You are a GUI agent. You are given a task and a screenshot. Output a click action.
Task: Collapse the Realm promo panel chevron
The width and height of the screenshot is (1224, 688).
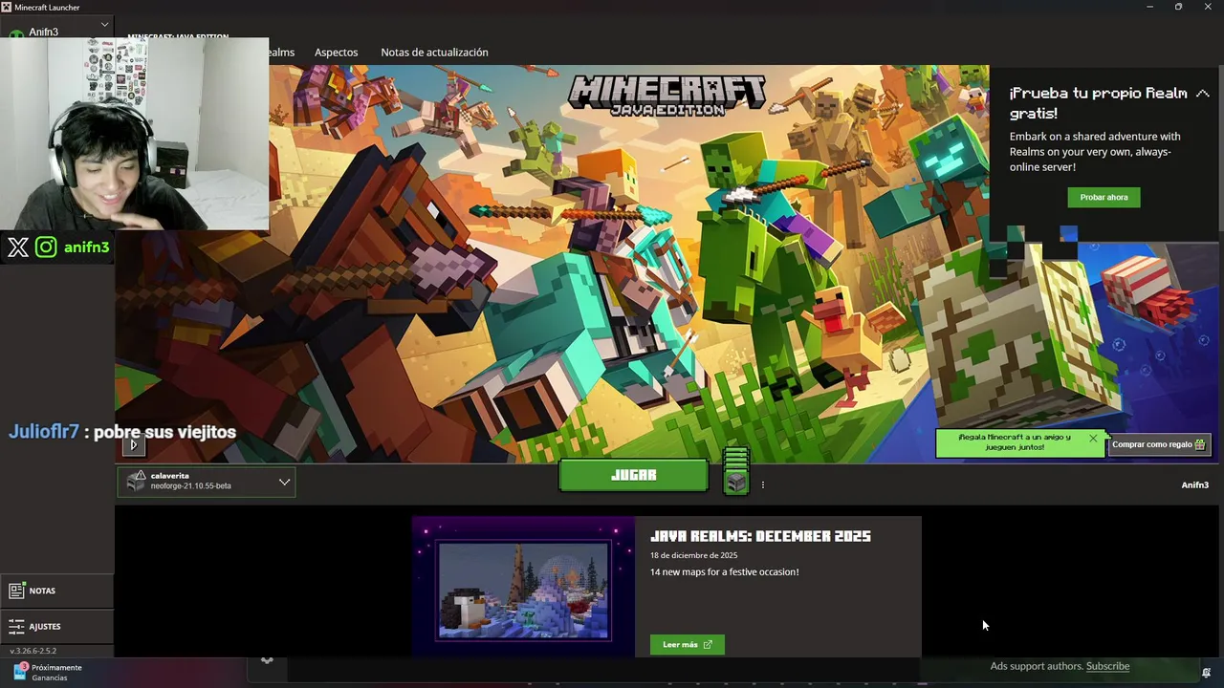(x=1202, y=94)
